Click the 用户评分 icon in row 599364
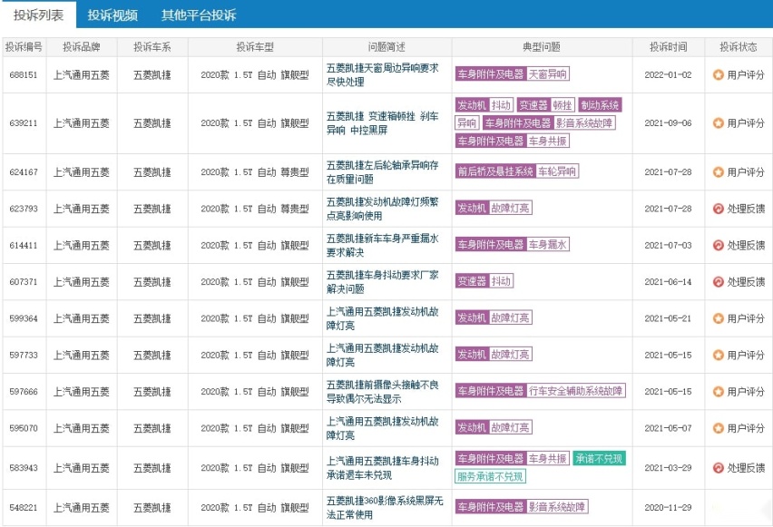This screenshot has height=527, width=773. 719,318
